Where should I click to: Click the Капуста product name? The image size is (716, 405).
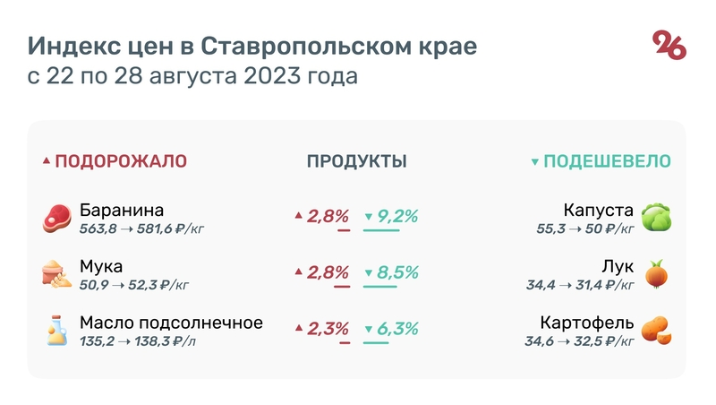599,211
